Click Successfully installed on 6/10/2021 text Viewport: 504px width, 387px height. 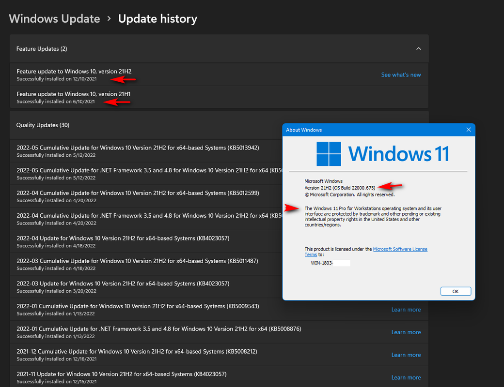pyautogui.click(x=56, y=102)
